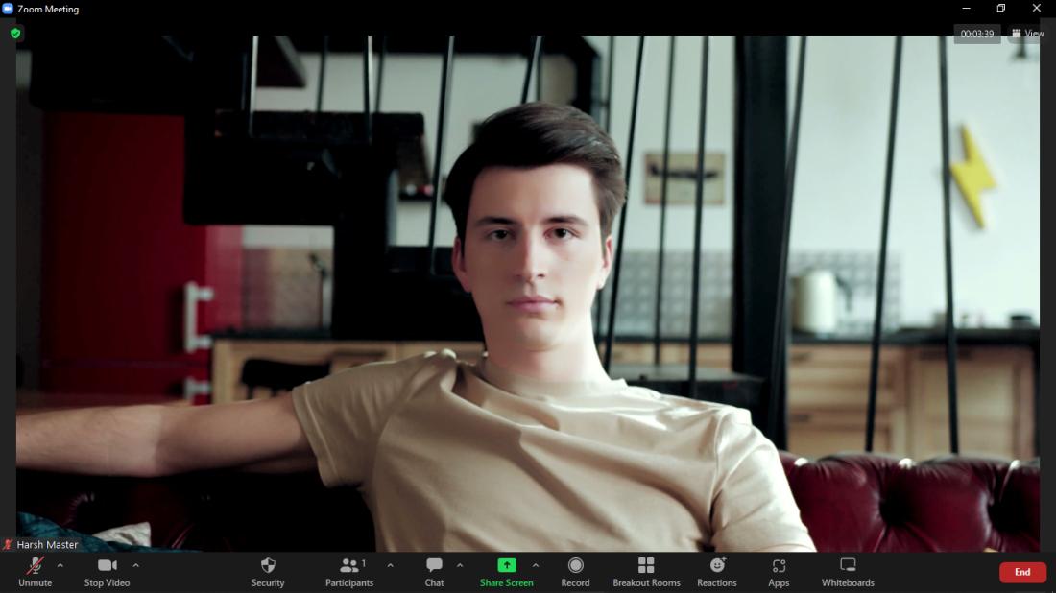
Task: Start recording the meeting
Action: (x=575, y=572)
